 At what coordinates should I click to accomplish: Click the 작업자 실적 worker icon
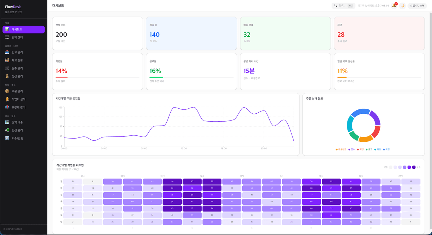[7, 99]
